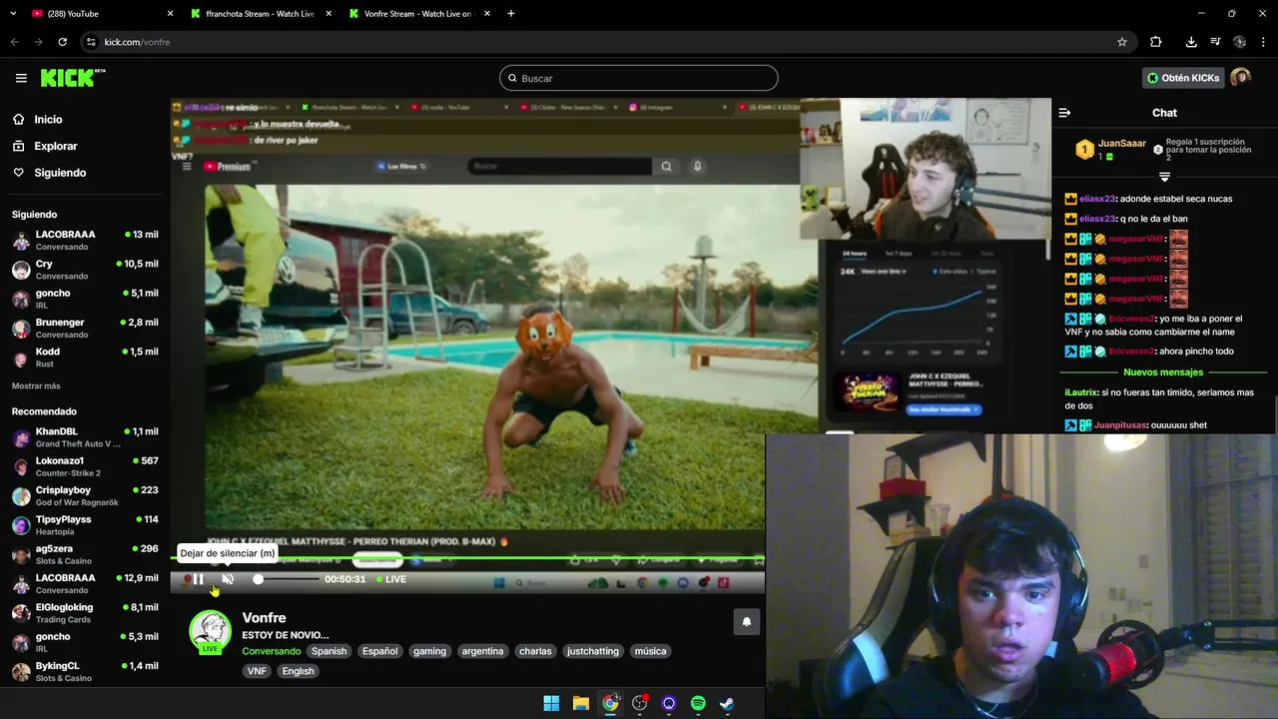Toggle the notification bell for Vonfre
This screenshot has height=719, width=1278.
746,621
